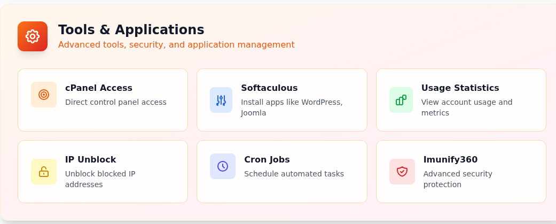Click the Imunify360 red shield icon
Viewport: 556px width, 224px height.
tap(402, 172)
